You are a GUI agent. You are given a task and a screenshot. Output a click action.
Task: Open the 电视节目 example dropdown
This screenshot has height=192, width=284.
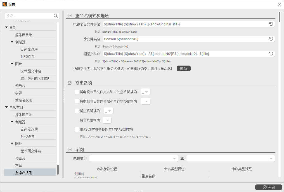coord(134,159)
